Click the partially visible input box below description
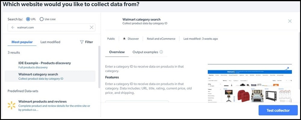 (x=137, y=101)
